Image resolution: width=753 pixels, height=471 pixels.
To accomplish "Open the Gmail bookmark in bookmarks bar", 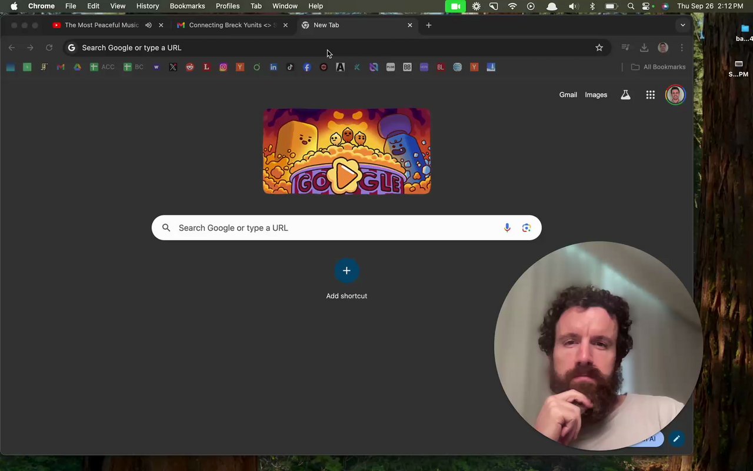I will click(x=61, y=67).
